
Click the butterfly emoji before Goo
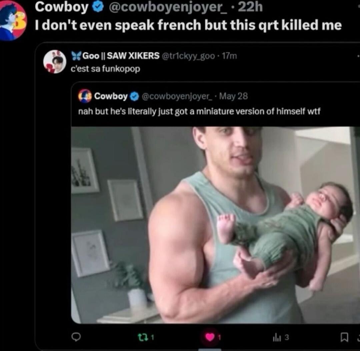(x=76, y=56)
